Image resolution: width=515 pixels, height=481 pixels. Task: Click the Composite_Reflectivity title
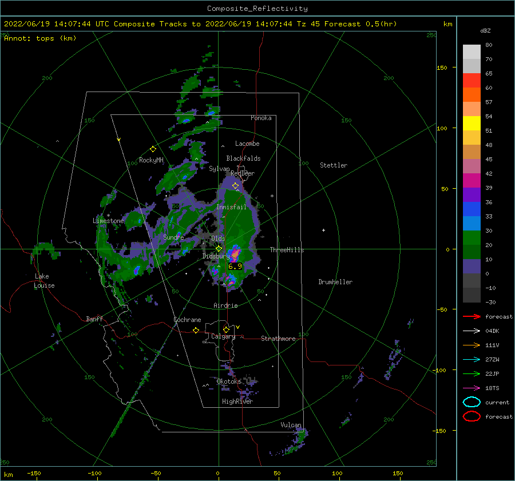(257, 9)
